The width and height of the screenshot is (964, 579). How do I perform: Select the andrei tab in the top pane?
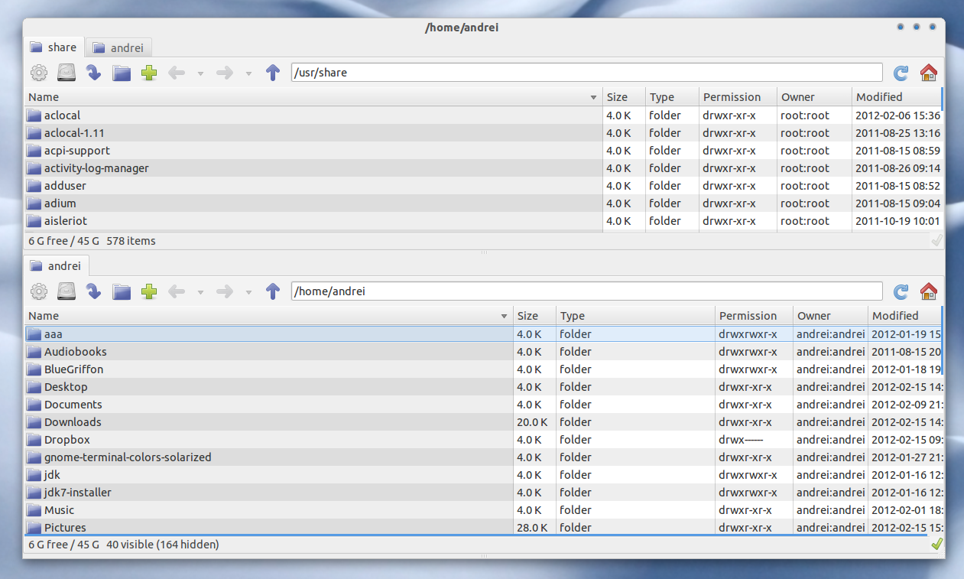(x=118, y=47)
